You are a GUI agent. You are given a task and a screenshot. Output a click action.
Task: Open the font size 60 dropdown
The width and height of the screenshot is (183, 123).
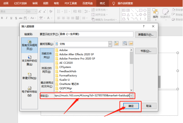pos(36,12)
